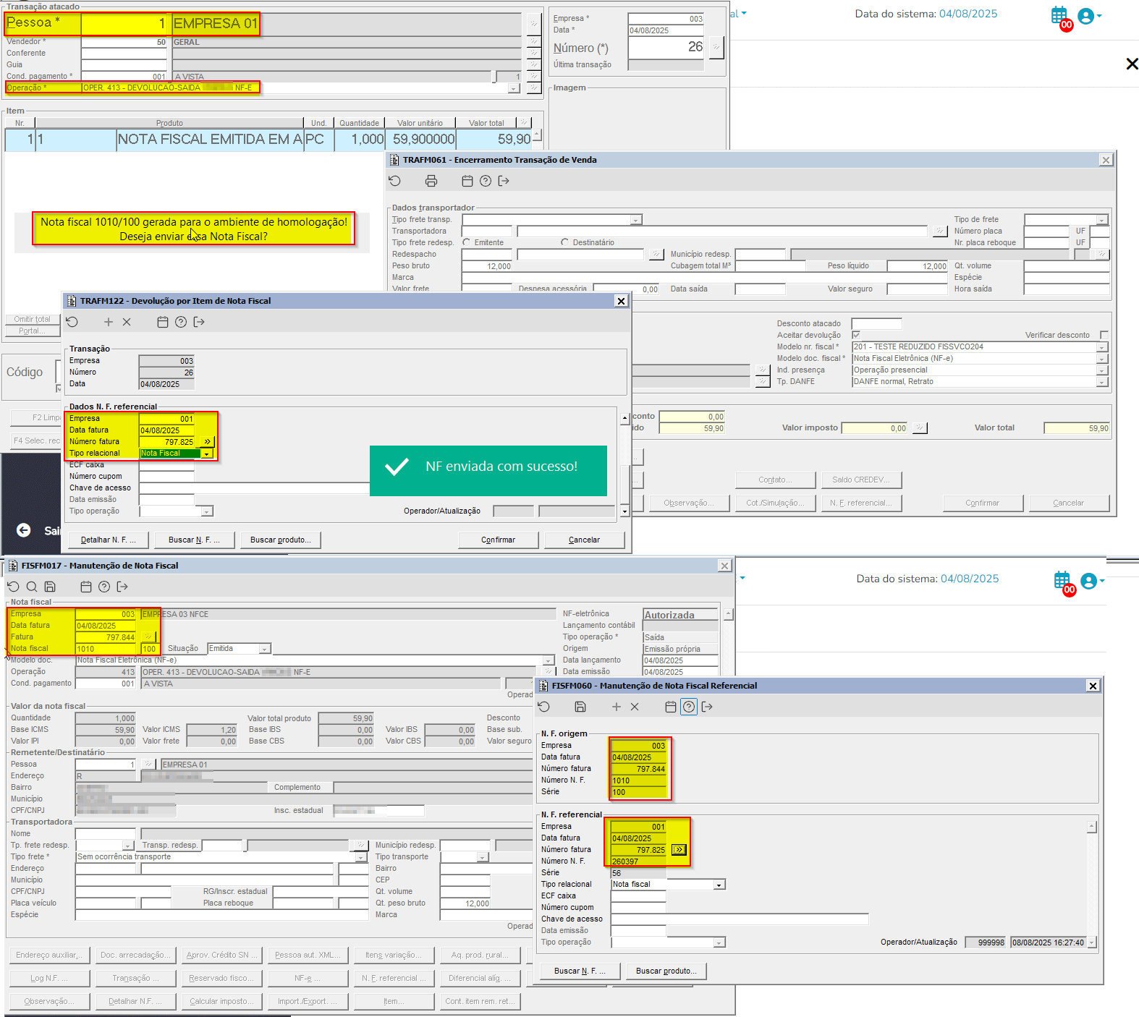Open the Situação dropdown showing Emitida

265,649
